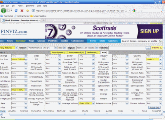165x120 pixels.
Task: Open the Tiny Titans preset dropdown
Action: pyautogui.click(x=9, y=48)
